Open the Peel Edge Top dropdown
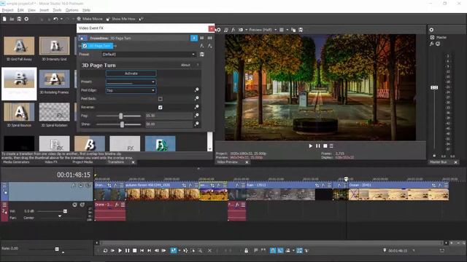This screenshot has height=262, width=467. point(131,90)
